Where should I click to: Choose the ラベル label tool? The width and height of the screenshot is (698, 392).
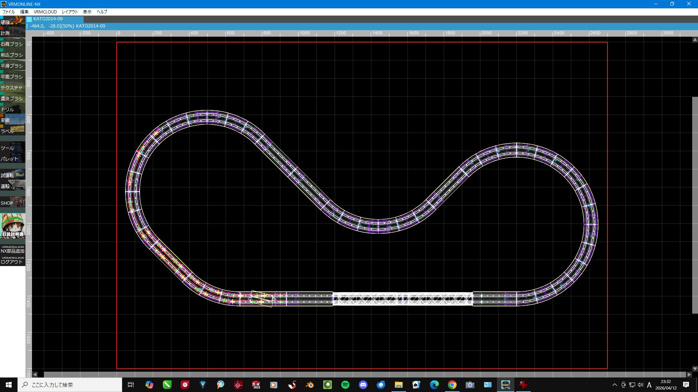point(13,130)
